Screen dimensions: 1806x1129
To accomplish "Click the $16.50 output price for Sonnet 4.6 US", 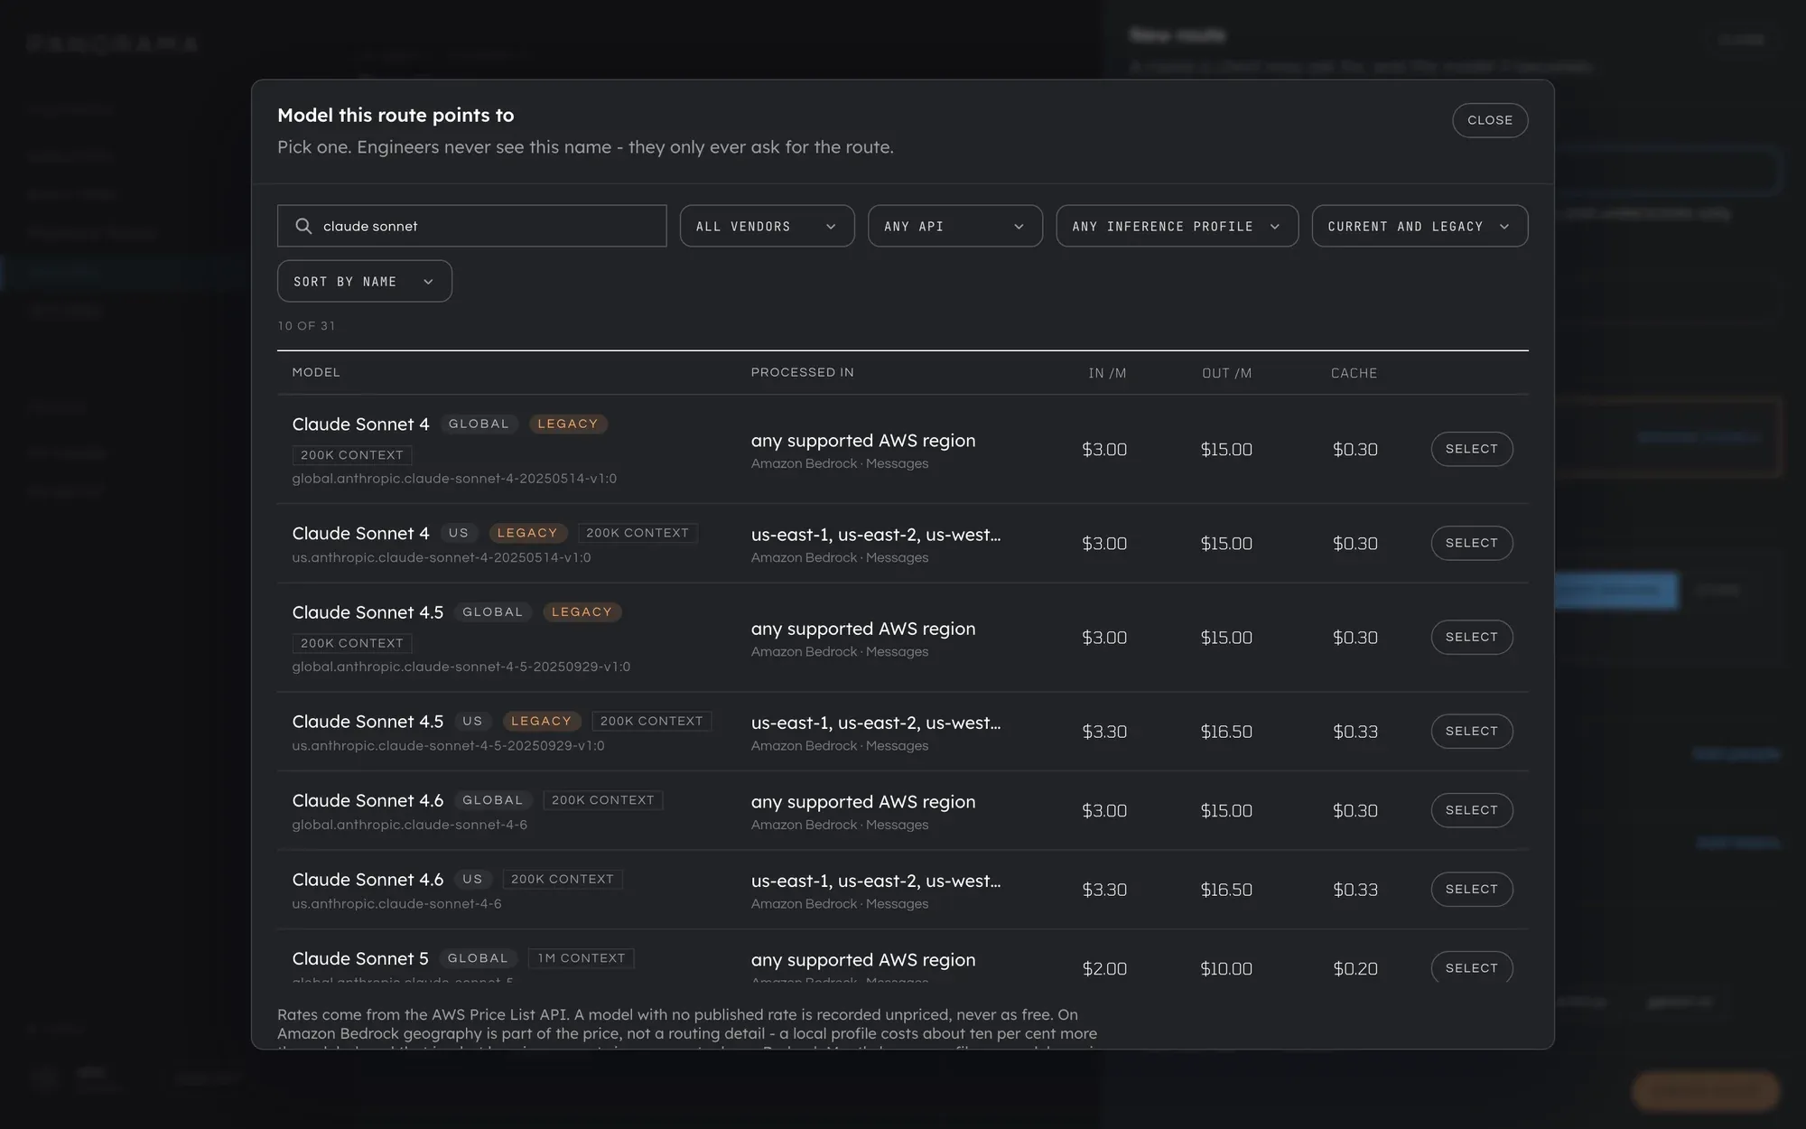I will pyautogui.click(x=1226, y=890).
